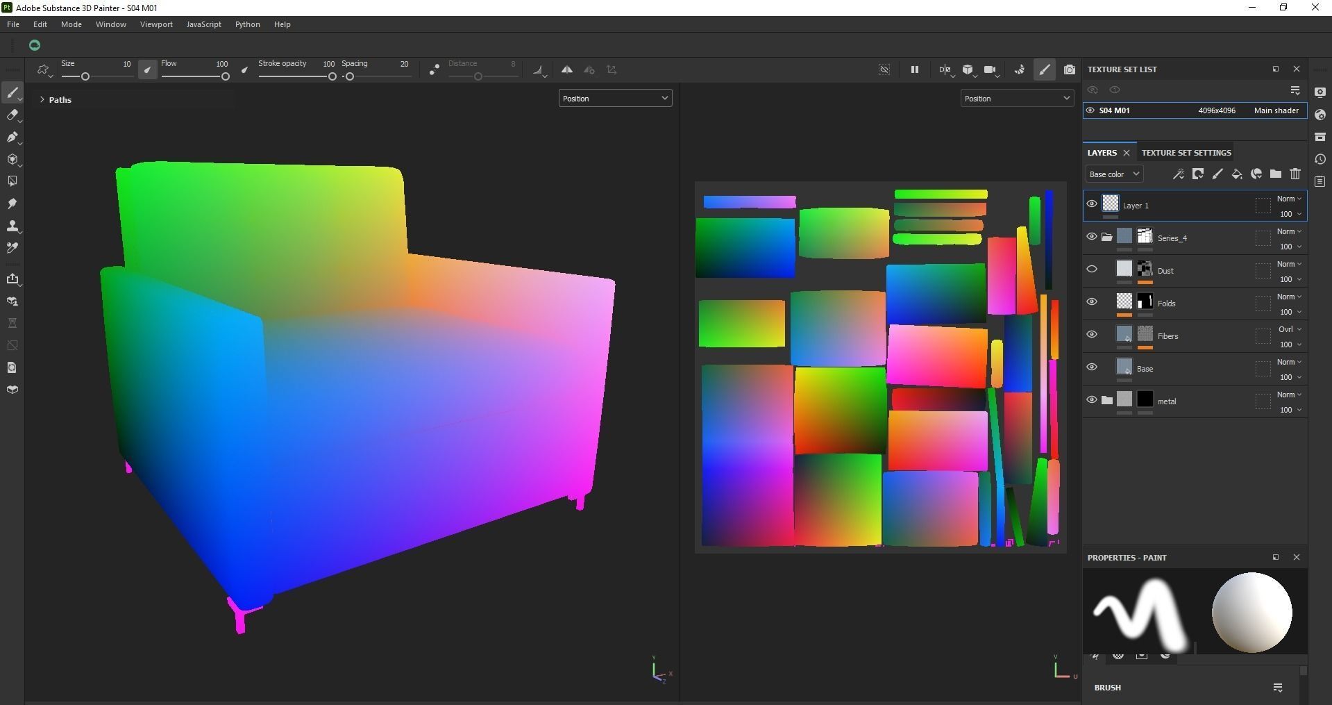Show the Dust layer
The height and width of the screenshot is (705, 1332).
1091,269
